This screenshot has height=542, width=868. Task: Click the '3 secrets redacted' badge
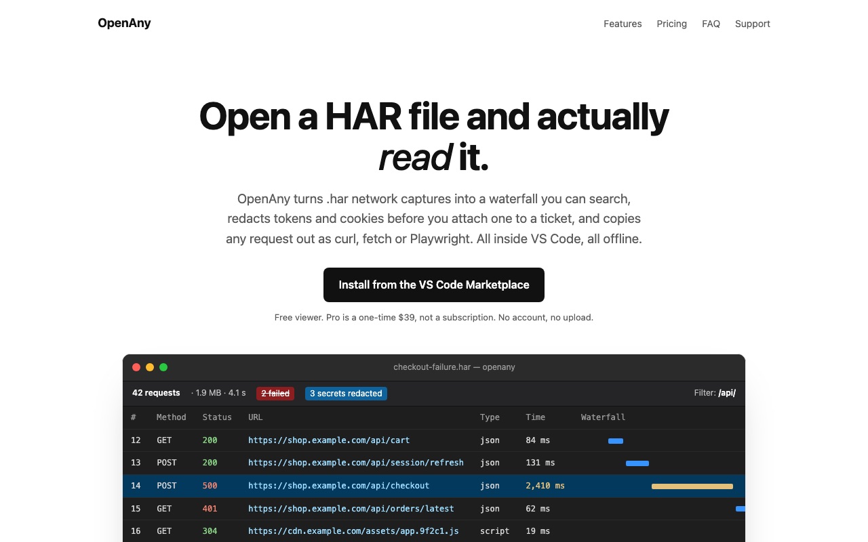[346, 394]
